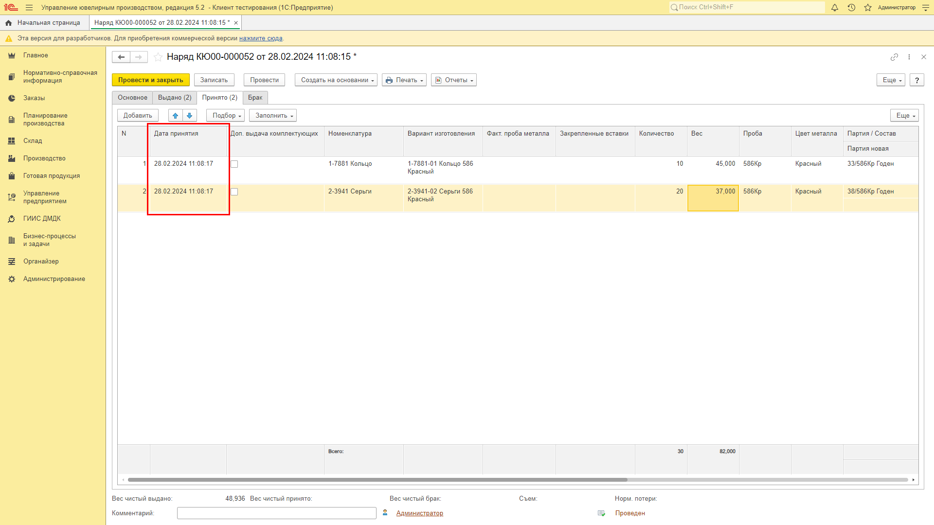Expand the Заполнить dropdown
Image resolution: width=934 pixels, height=525 pixels.
pos(273,116)
